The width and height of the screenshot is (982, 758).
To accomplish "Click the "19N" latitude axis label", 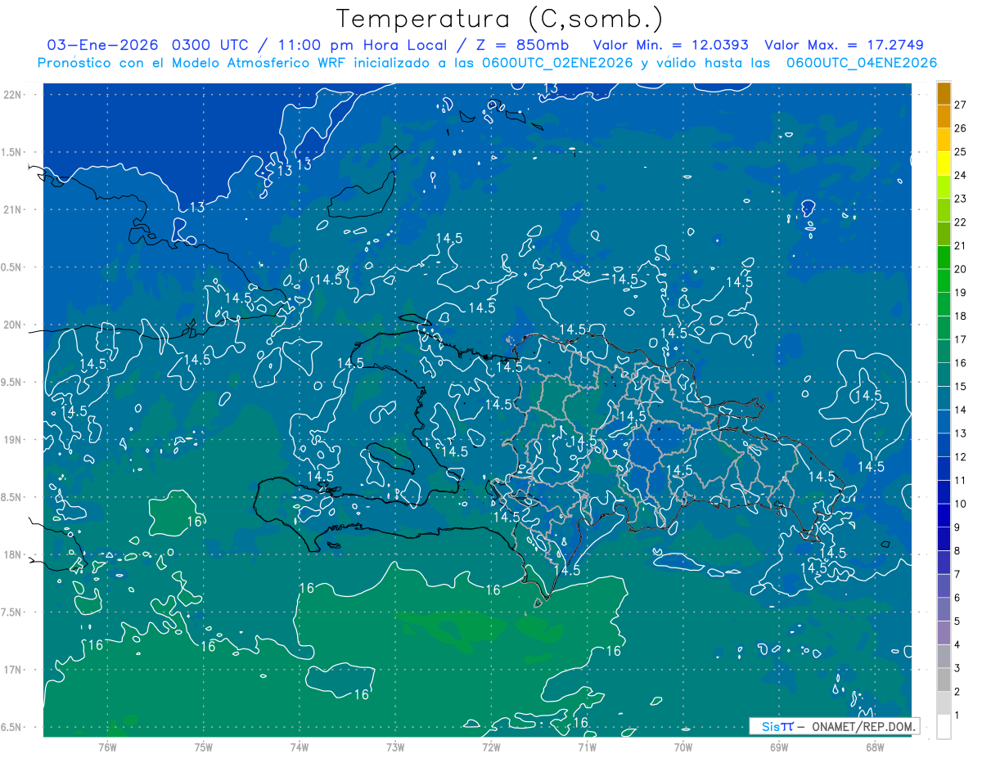I will tap(14, 440).
